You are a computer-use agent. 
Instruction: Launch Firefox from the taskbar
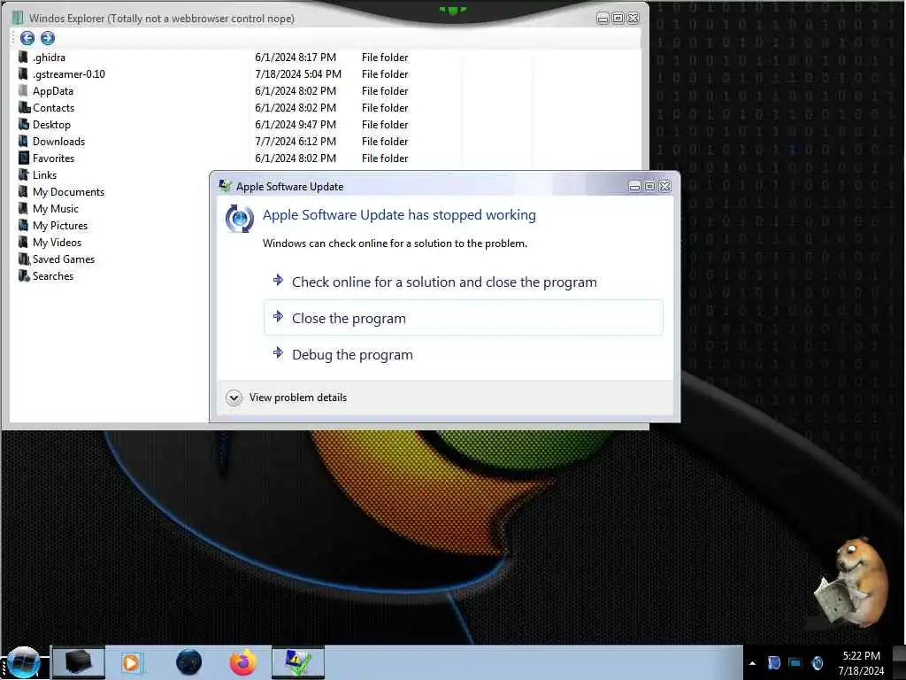[x=243, y=662]
